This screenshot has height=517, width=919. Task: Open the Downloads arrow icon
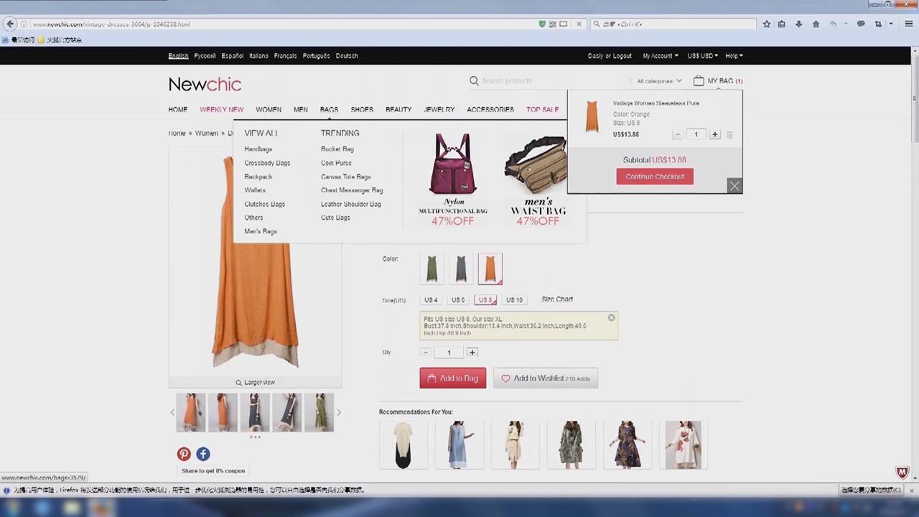pyautogui.click(x=798, y=24)
